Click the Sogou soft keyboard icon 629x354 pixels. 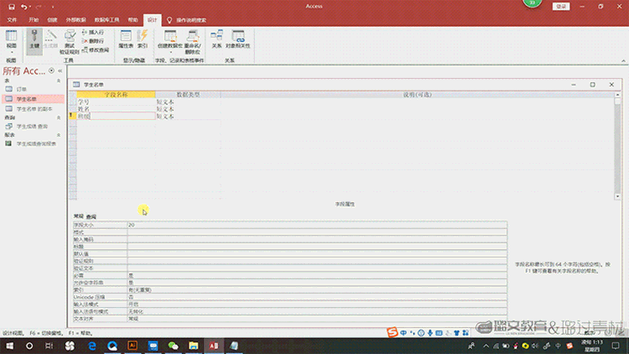click(x=439, y=333)
